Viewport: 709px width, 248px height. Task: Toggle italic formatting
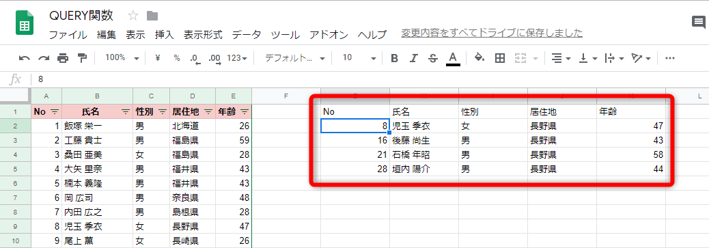(413, 58)
